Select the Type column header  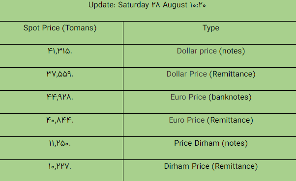(x=211, y=28)
